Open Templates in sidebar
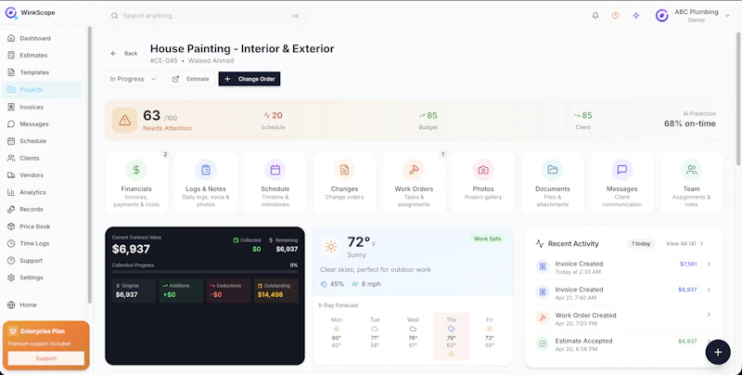 click(x=43, y=72)
